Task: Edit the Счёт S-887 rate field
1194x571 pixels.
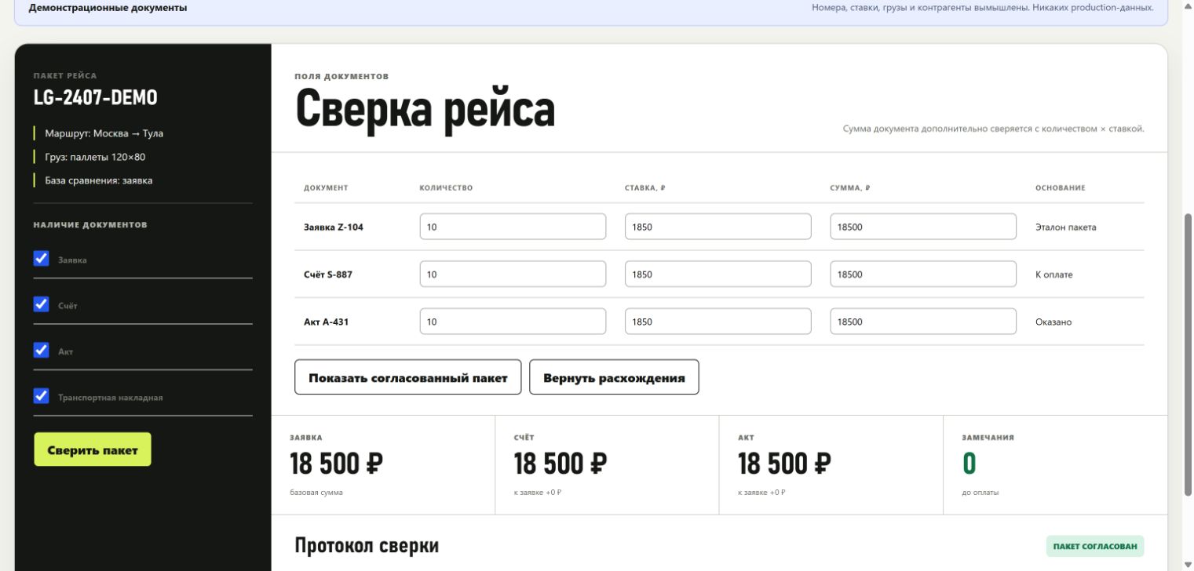Action: (718, 275)
